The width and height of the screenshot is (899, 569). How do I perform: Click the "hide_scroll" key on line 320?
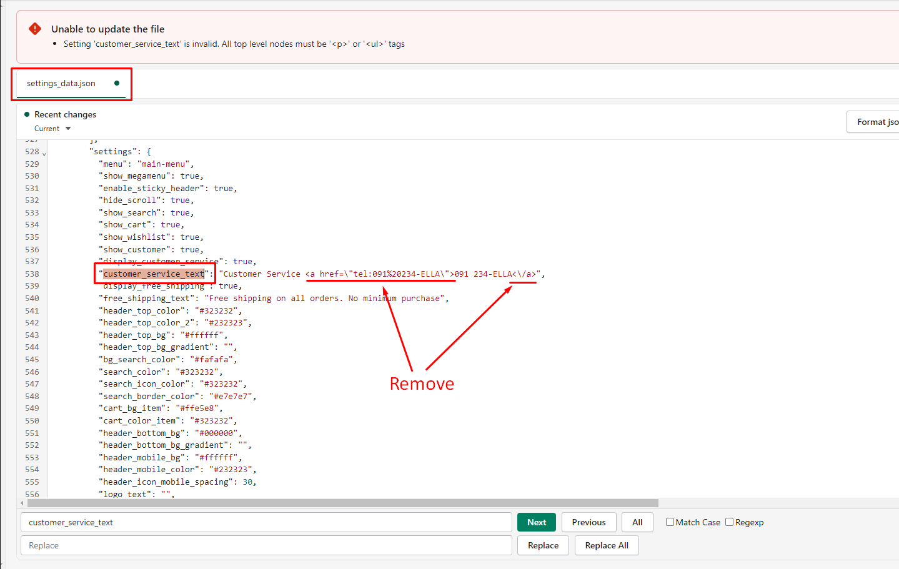pos(130,200)
